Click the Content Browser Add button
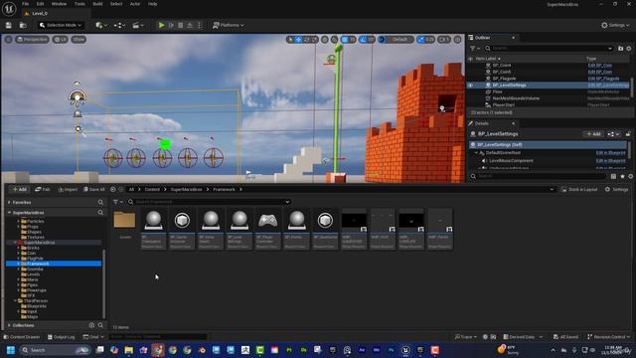 tap(19, 190)
